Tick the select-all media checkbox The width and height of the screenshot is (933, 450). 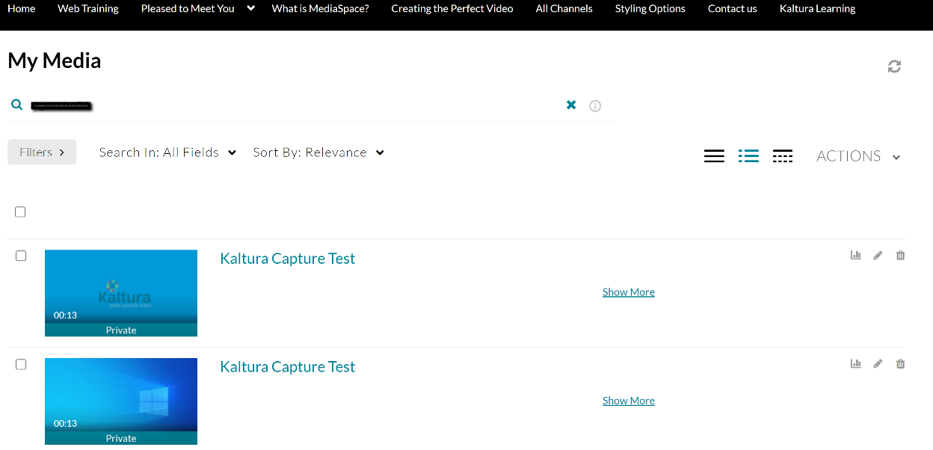pyautogui.click(x=20, y=212)
